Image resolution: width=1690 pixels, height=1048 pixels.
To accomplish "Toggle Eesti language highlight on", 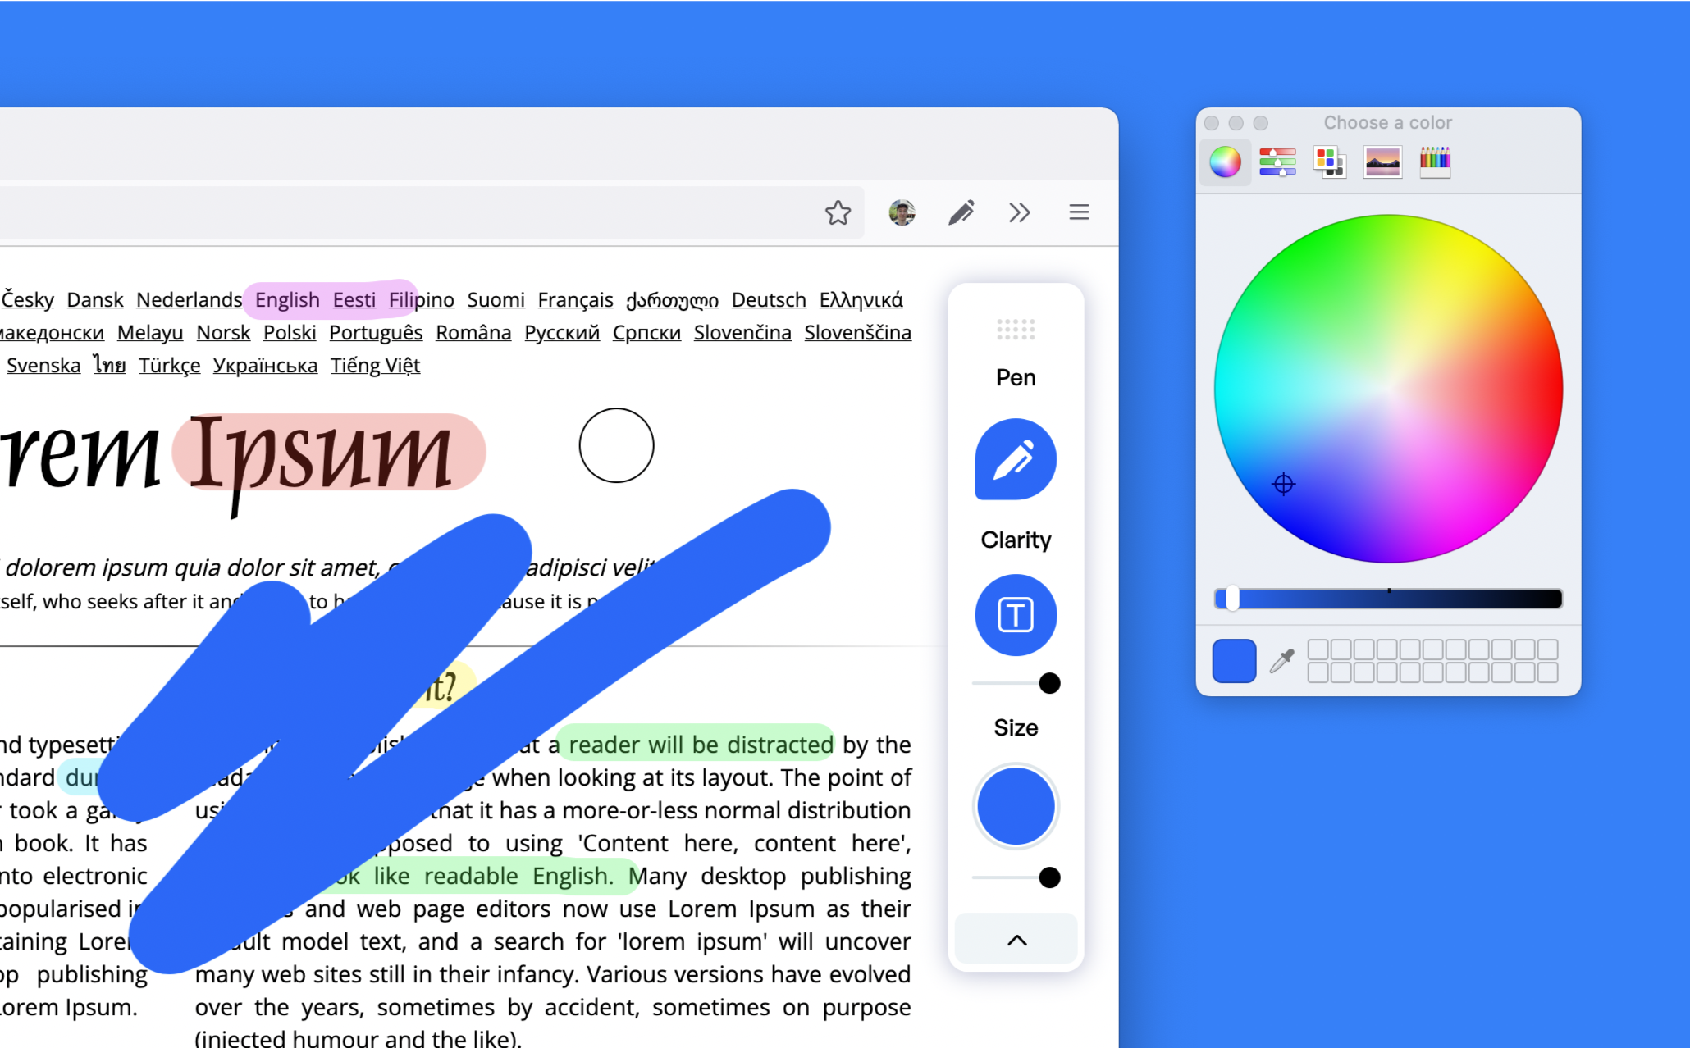I will [353, 299].
